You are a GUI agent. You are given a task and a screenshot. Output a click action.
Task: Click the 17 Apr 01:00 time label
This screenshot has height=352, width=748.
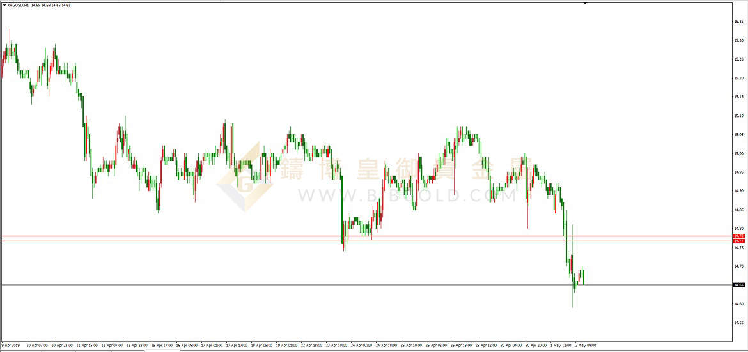coord(210,344)
